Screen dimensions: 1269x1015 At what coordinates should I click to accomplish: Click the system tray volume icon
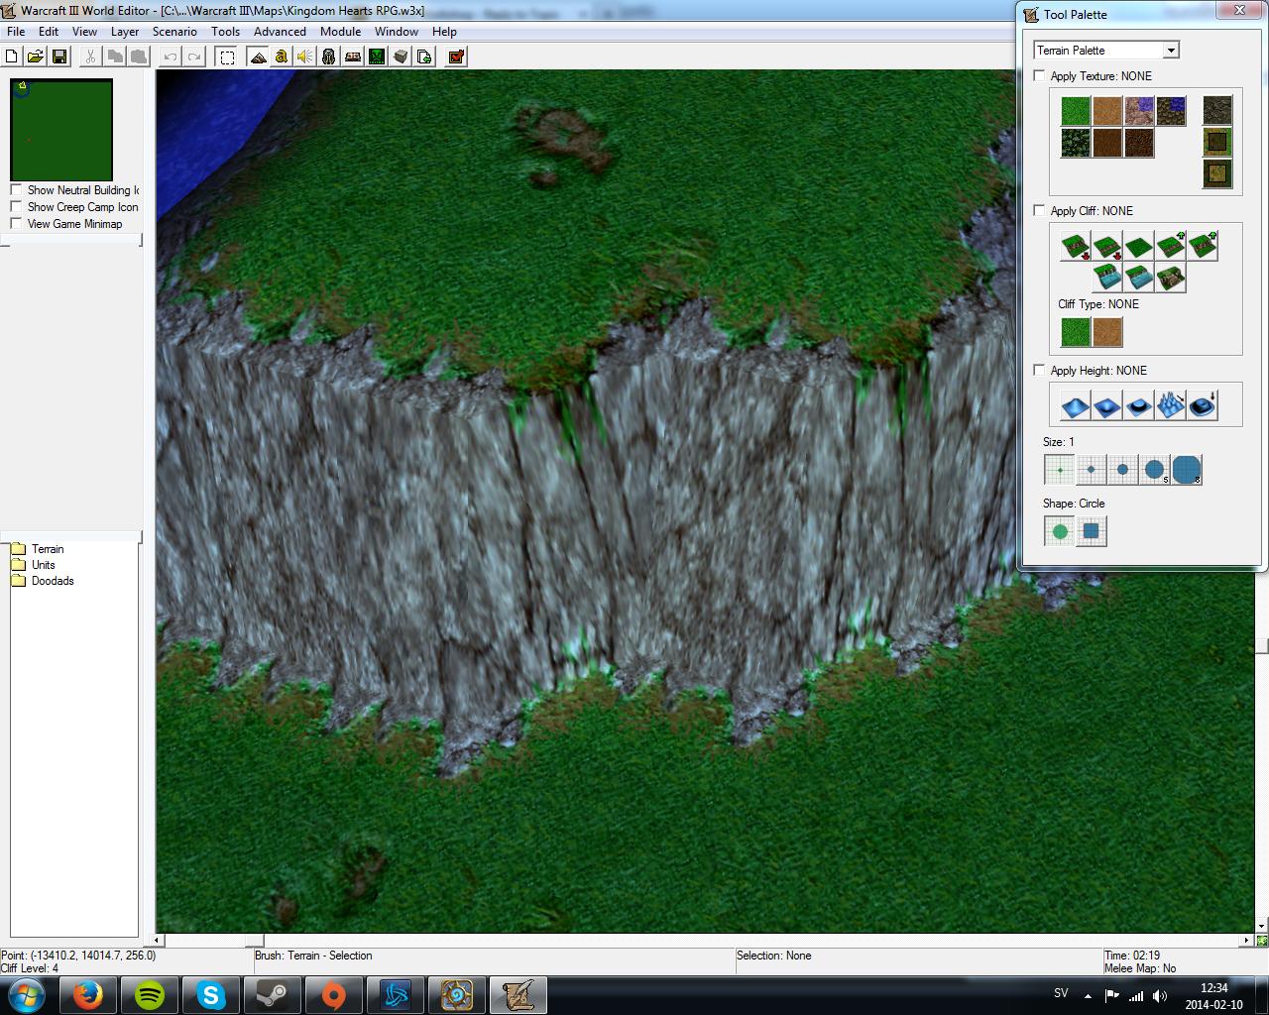tap(1160, 996)
